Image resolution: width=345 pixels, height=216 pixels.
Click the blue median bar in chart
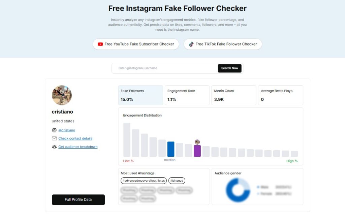click(x=171, y=149)
